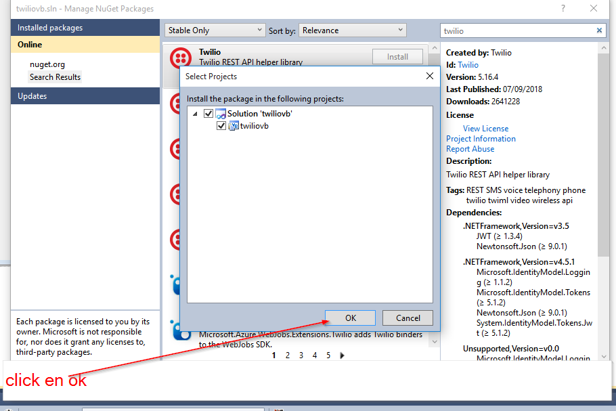Click the current page number 1
616x411 pixels.
[x=274, y=355]
